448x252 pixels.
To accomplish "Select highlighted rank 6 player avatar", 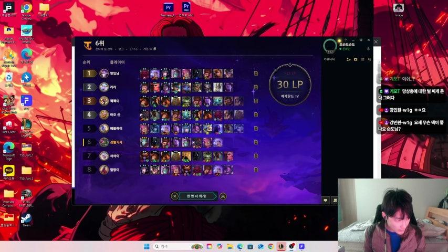I will (x=104, y=142).
